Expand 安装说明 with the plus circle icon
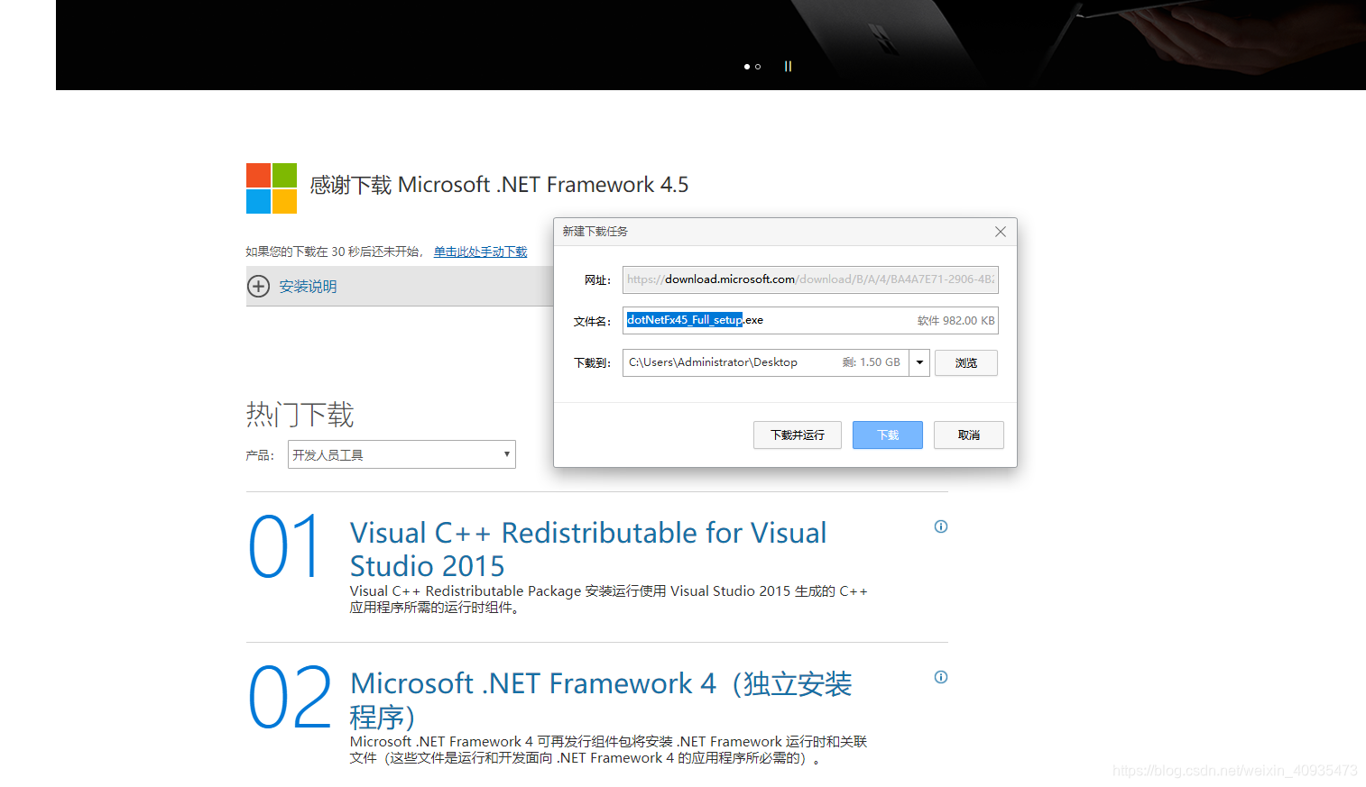Screen dimensions: 1366x787 (x=258, y=286)
